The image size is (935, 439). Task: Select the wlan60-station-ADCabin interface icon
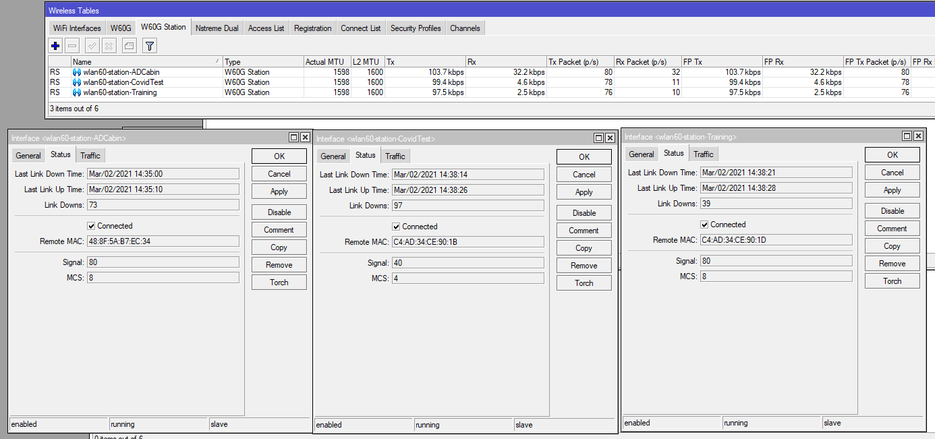tap(77, 72)
